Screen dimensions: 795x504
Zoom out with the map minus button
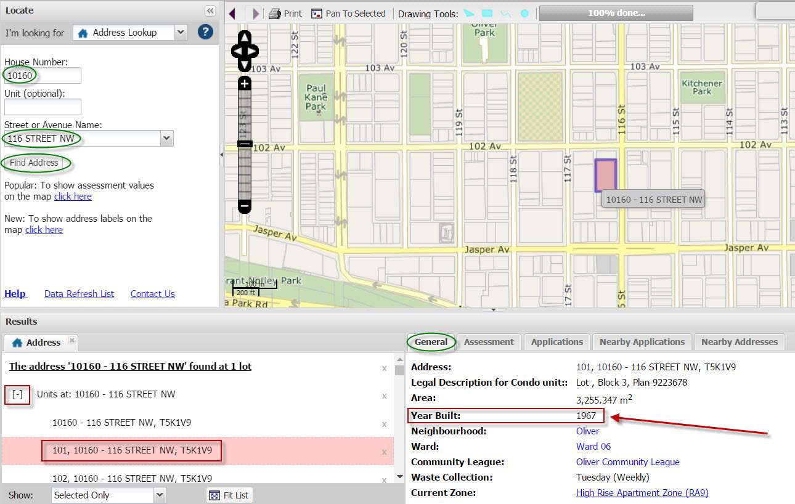coord(245,206)
